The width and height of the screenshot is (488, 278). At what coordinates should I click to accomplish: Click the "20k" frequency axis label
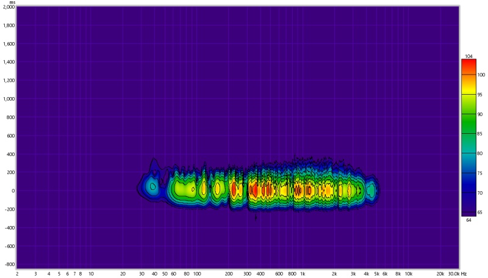[440, 274]
